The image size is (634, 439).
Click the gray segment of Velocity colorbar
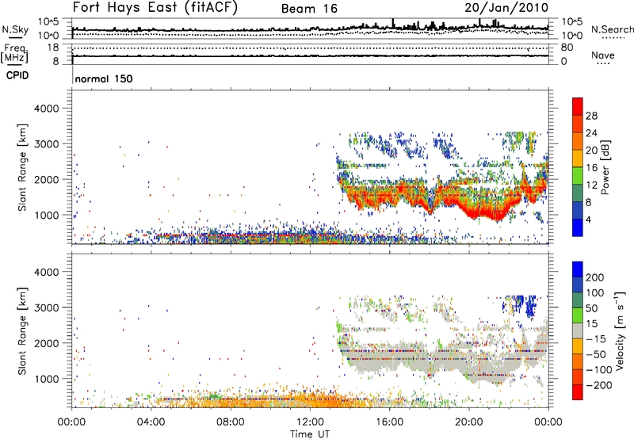[578, 330]
